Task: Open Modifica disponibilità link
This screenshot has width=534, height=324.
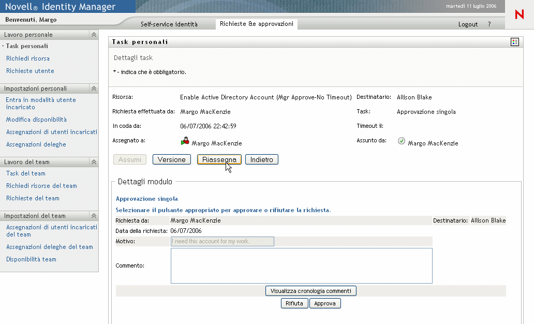Action: tap(36, 120)
